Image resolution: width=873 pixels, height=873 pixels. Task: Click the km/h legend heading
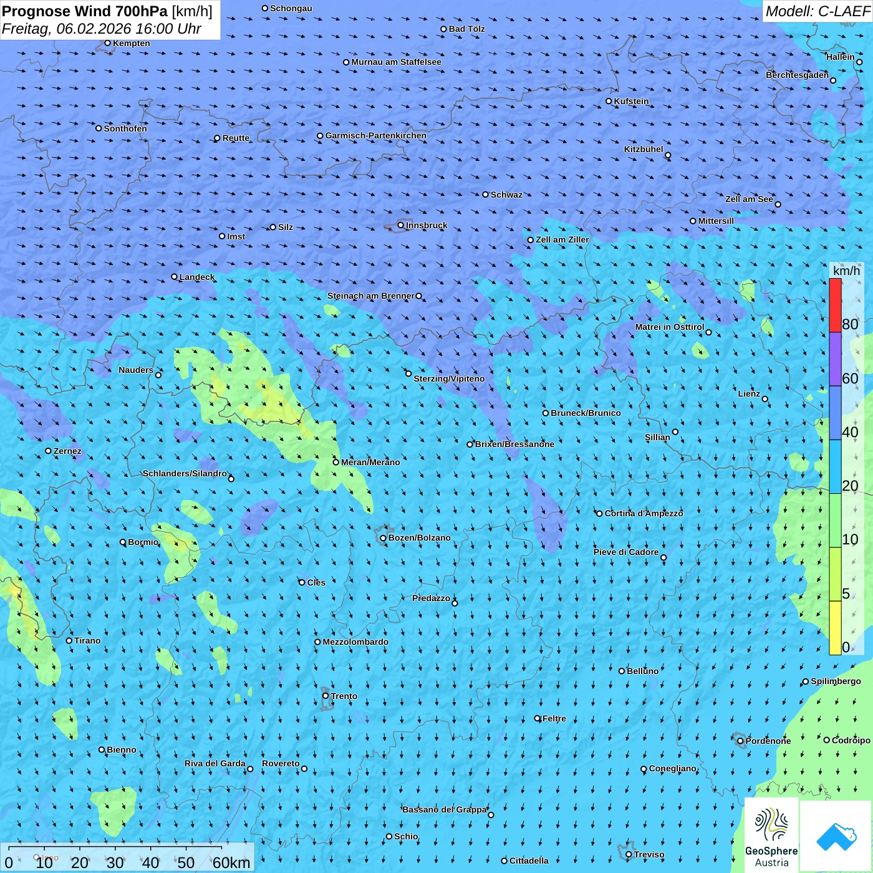coord(846,270)
